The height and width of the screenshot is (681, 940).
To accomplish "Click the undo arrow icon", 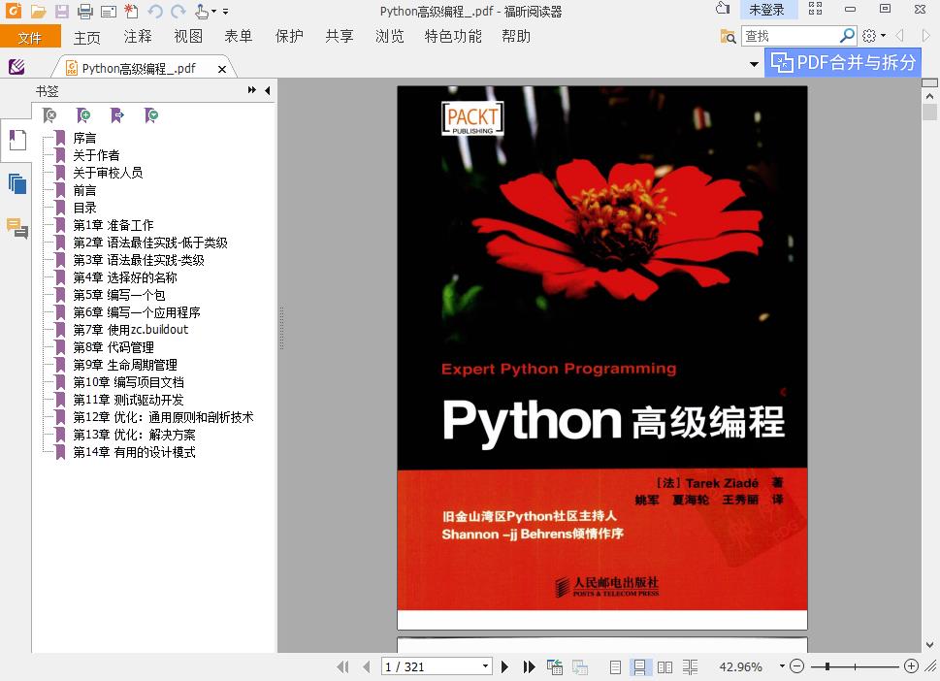I will 155,11.
